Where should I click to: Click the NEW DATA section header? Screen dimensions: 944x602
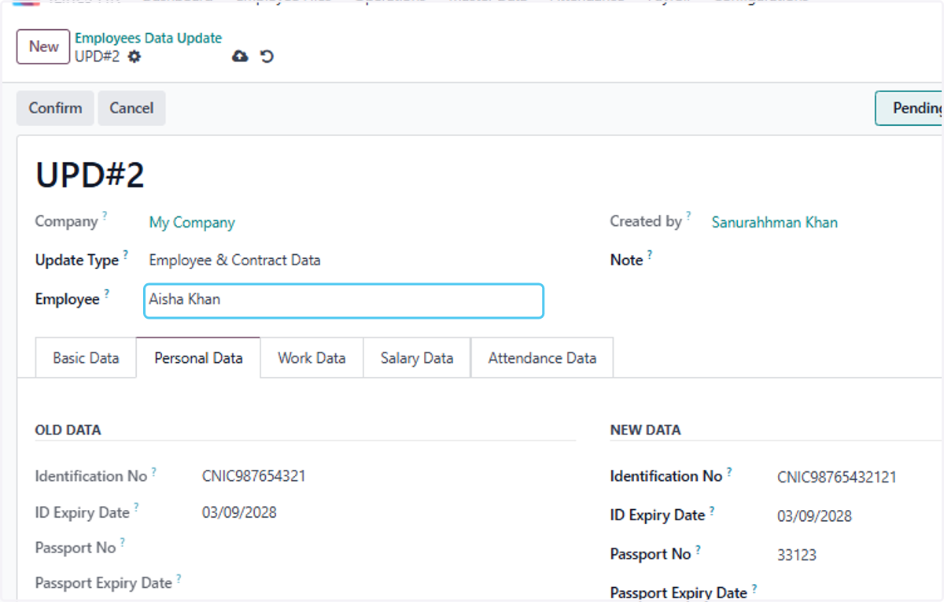click(x=645, y=430)
